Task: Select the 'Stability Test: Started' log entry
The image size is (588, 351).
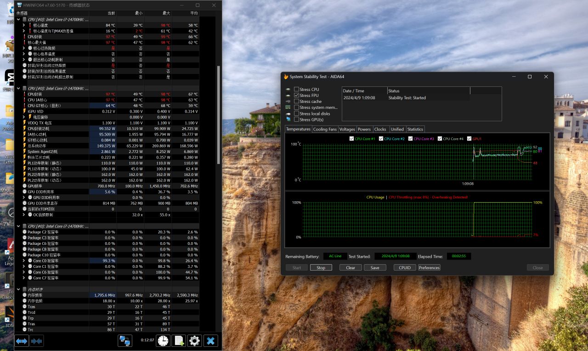Action: 407,98
